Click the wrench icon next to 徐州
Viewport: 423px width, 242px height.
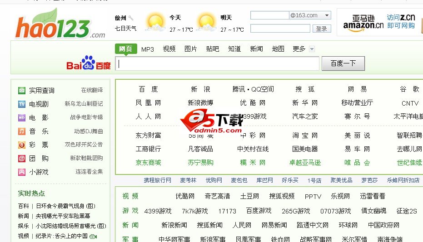pyautogui.click(x=131, y=18)
